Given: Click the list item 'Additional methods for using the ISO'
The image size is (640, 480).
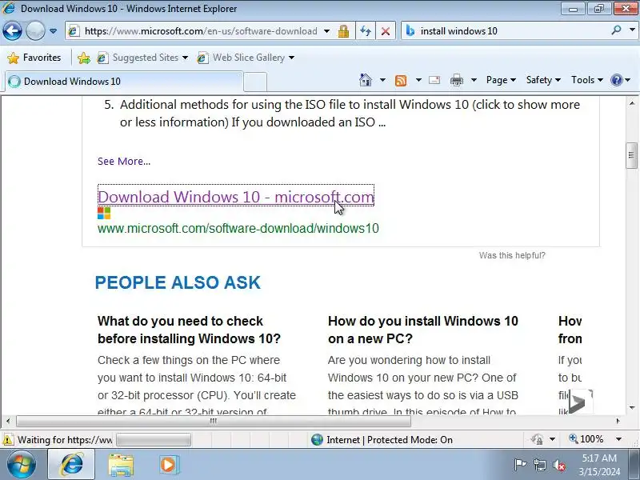Looking at the screenshot, I should 342,113.
